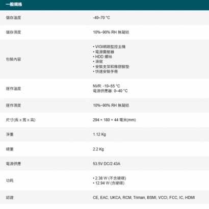Click the 滑鼠 list item
This screenshot has height=209, width=209.
click(98, 62)
